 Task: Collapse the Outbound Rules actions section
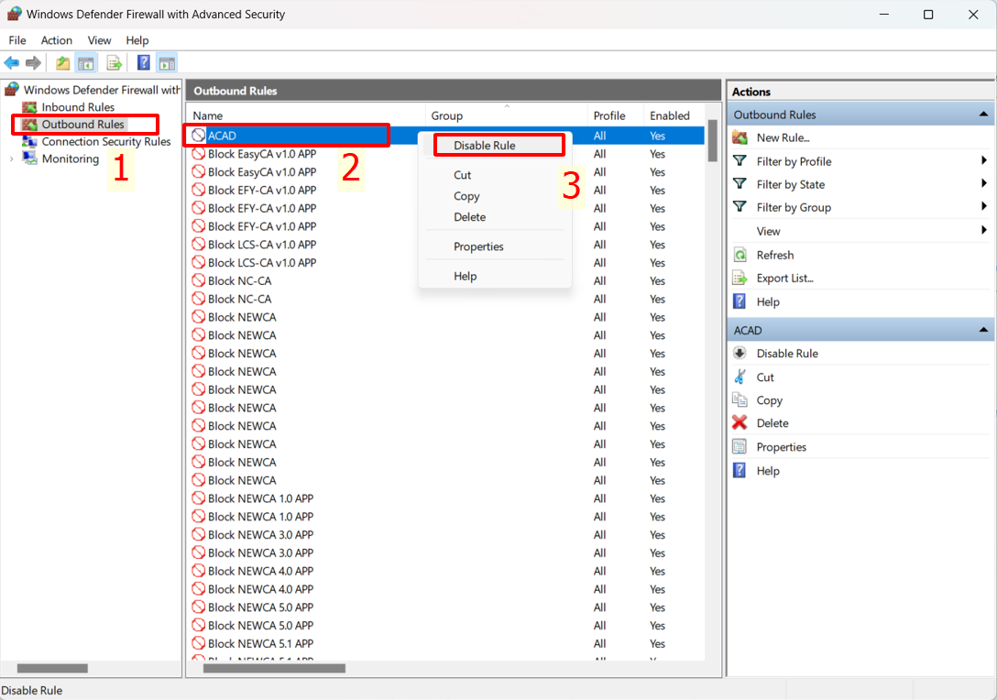point(983,115)
